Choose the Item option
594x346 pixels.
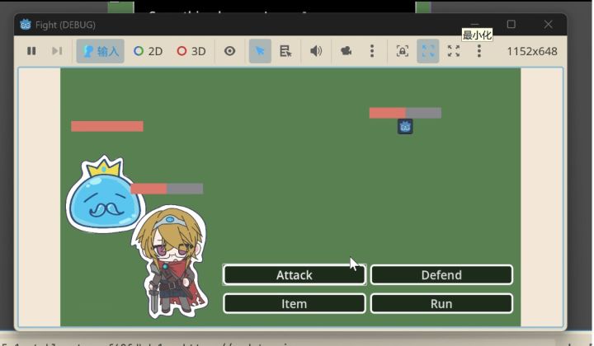295,304
